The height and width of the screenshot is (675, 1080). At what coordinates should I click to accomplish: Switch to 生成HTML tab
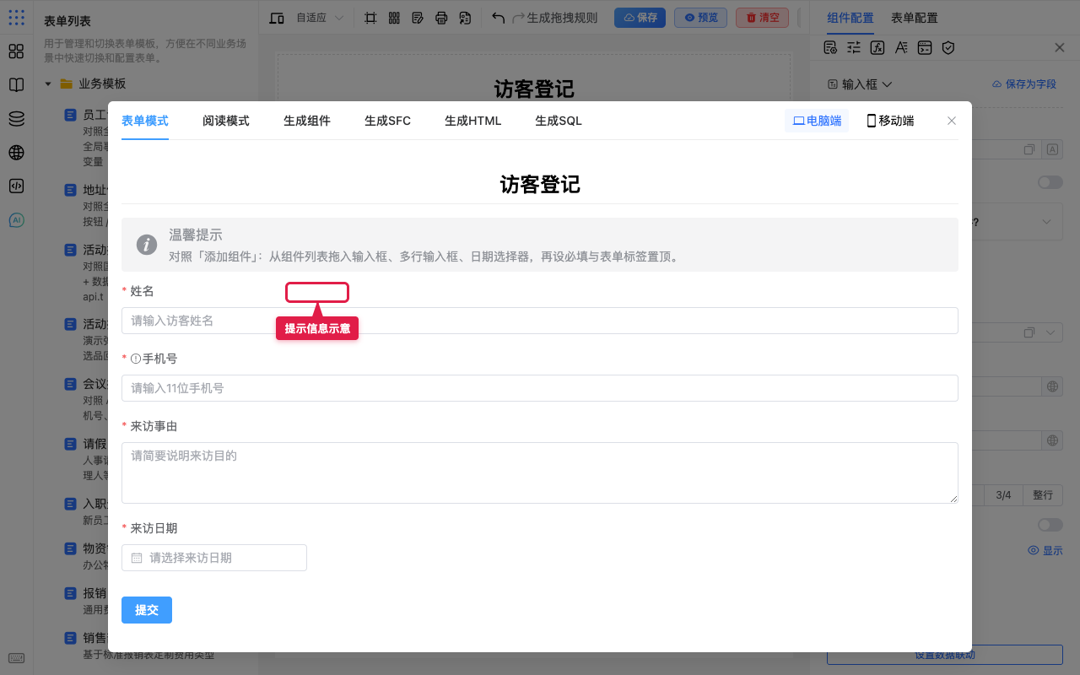[473, 121]
